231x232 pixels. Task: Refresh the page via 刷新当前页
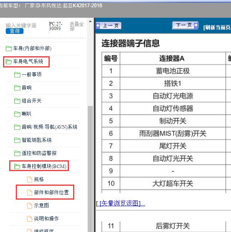click(217, 27)
